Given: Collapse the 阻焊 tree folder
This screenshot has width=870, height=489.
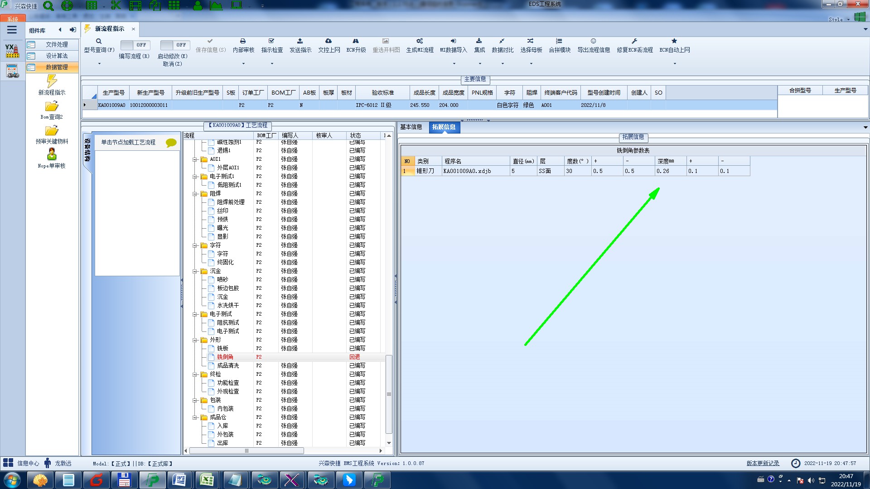Looking at the screenshot, I should (x=195, y=194).
